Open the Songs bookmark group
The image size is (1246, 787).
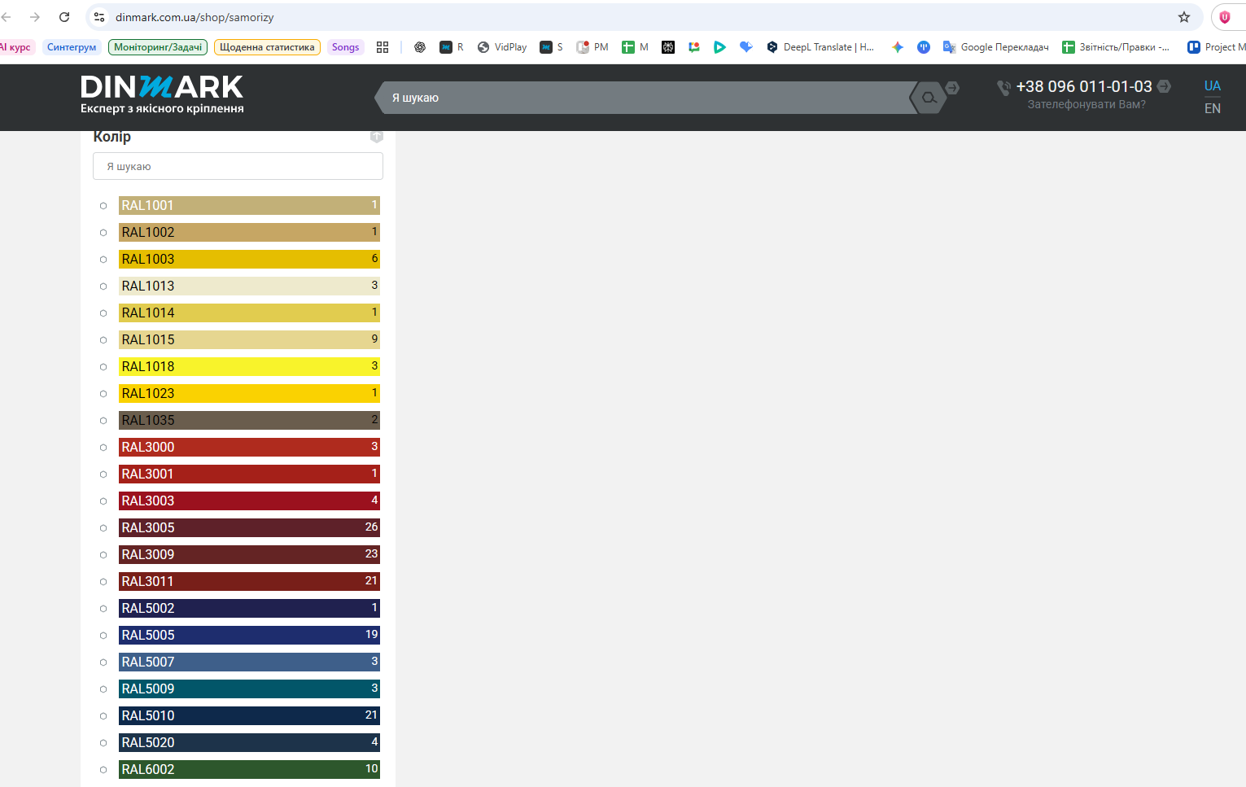click(345, 47)
